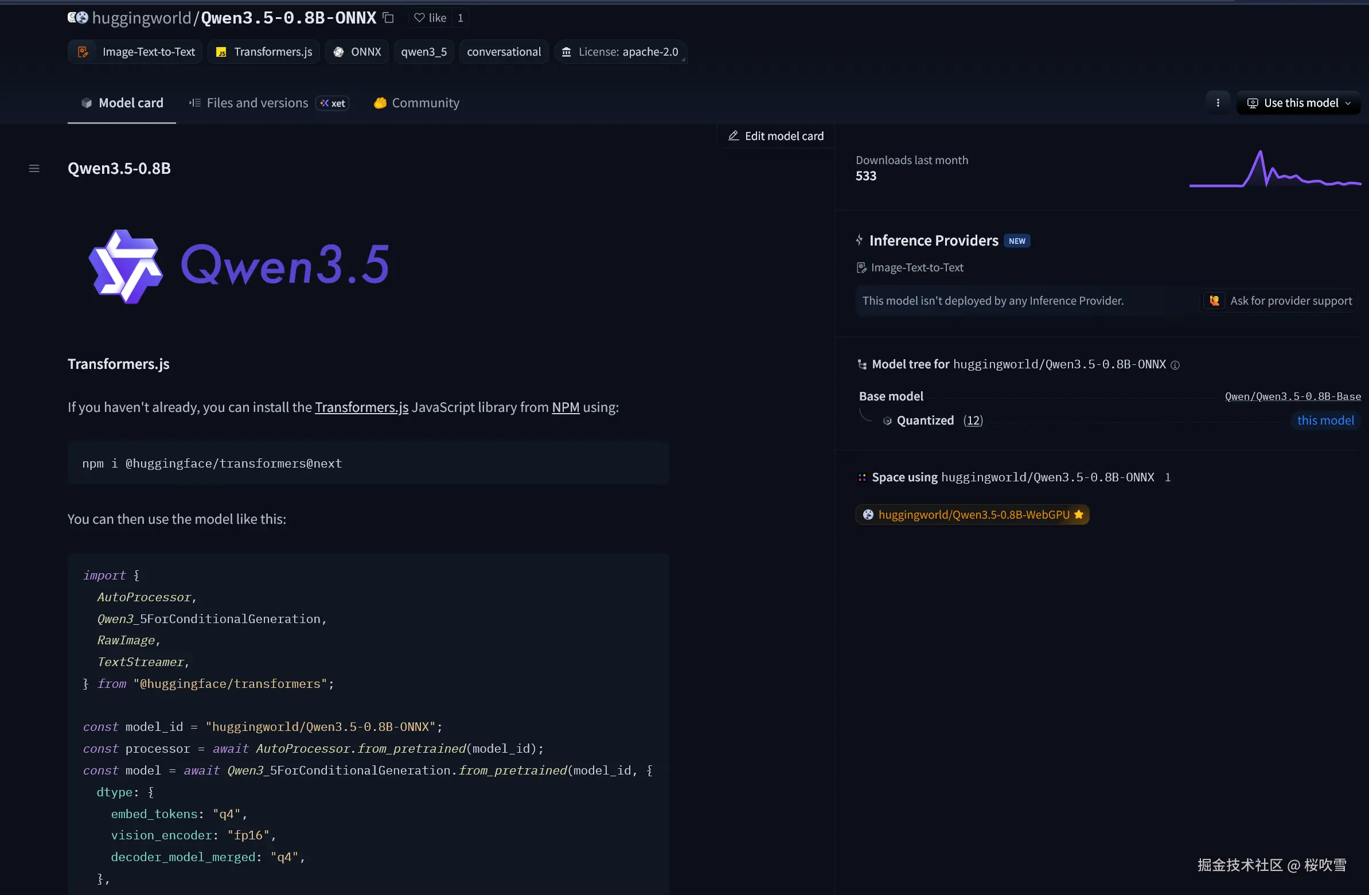The width and height of the screenshot is (1369, 895).
Task: Copy model name with the copy icon
Action: (x=388, y=18)
